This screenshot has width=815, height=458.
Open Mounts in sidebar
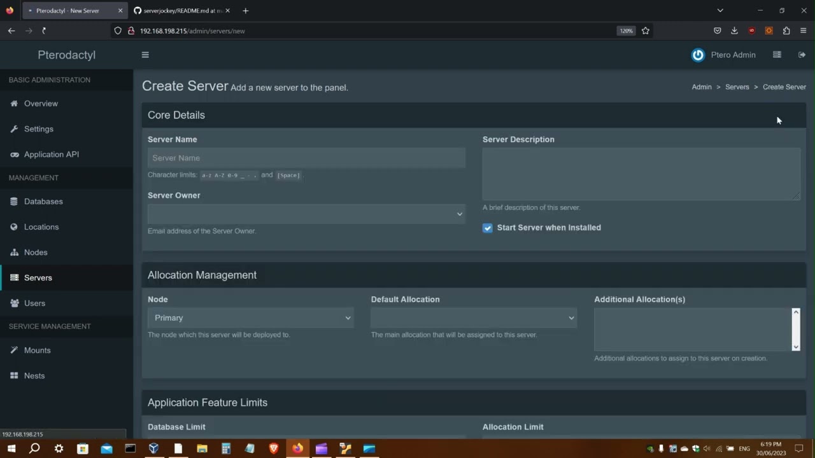(37, 350)
